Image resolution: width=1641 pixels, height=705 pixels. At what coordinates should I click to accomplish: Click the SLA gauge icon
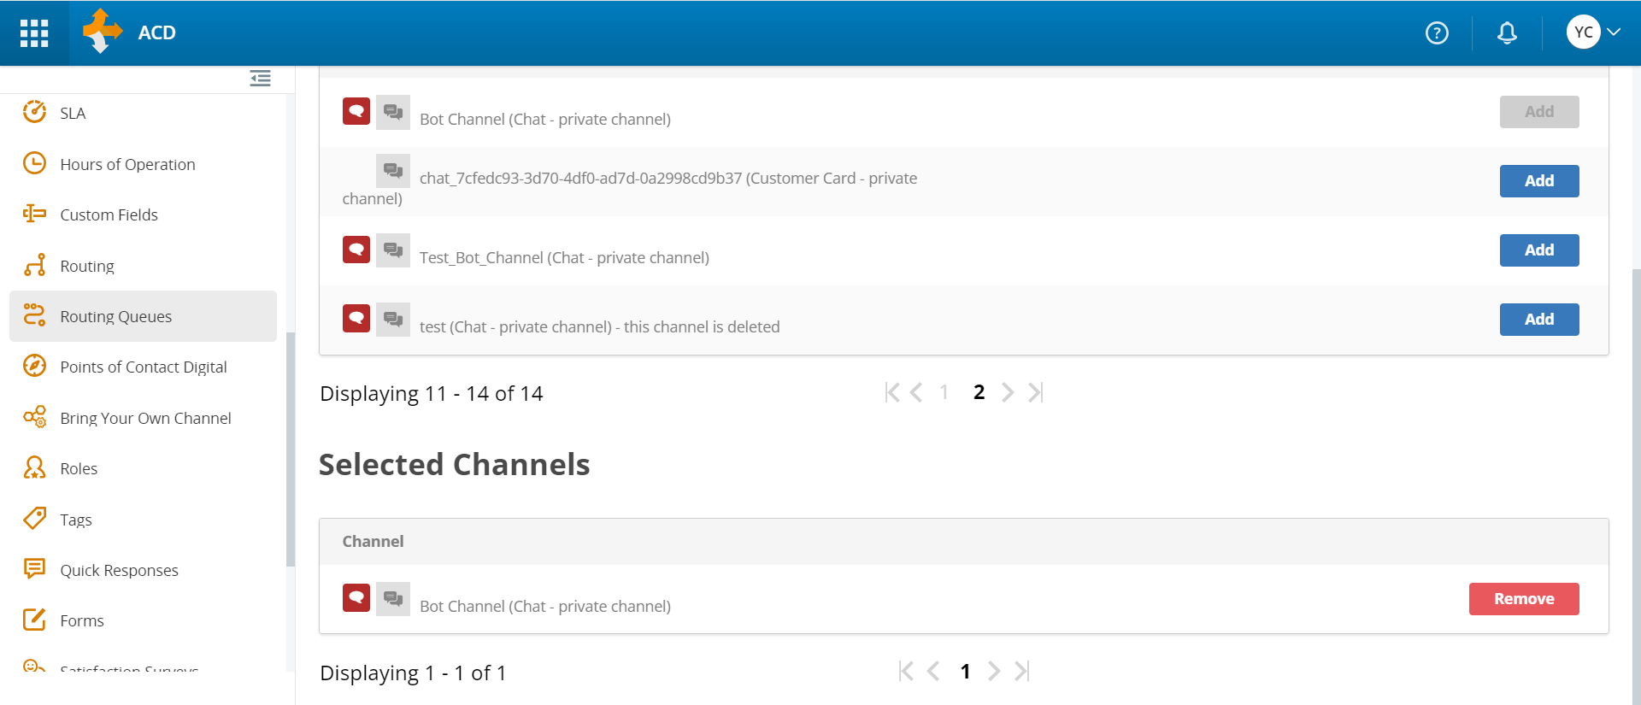coord(34,112)
